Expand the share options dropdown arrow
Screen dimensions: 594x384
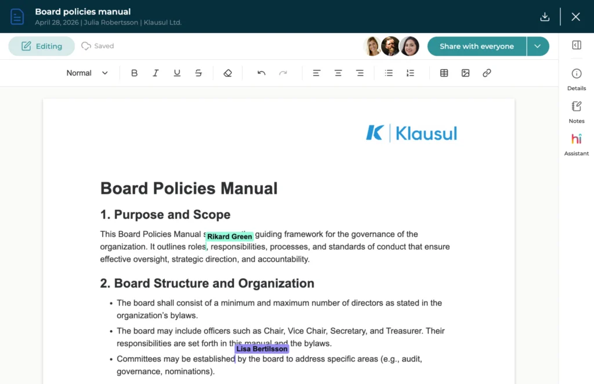[538, 46]
